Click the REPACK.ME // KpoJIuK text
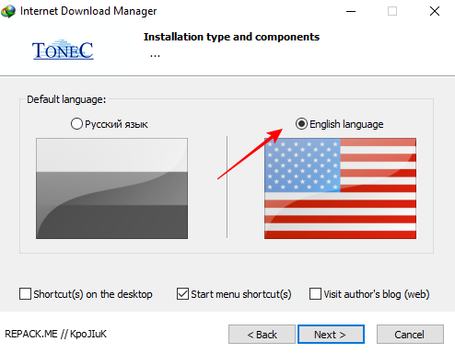This screenshot has height=353, width=455. click(x=56, y=334)
